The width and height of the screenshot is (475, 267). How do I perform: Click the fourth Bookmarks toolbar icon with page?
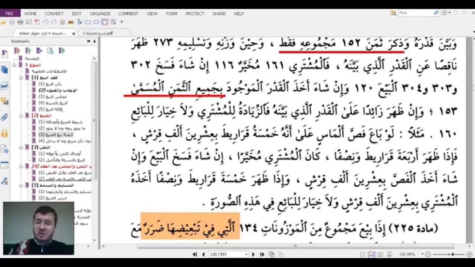(50, 51)
